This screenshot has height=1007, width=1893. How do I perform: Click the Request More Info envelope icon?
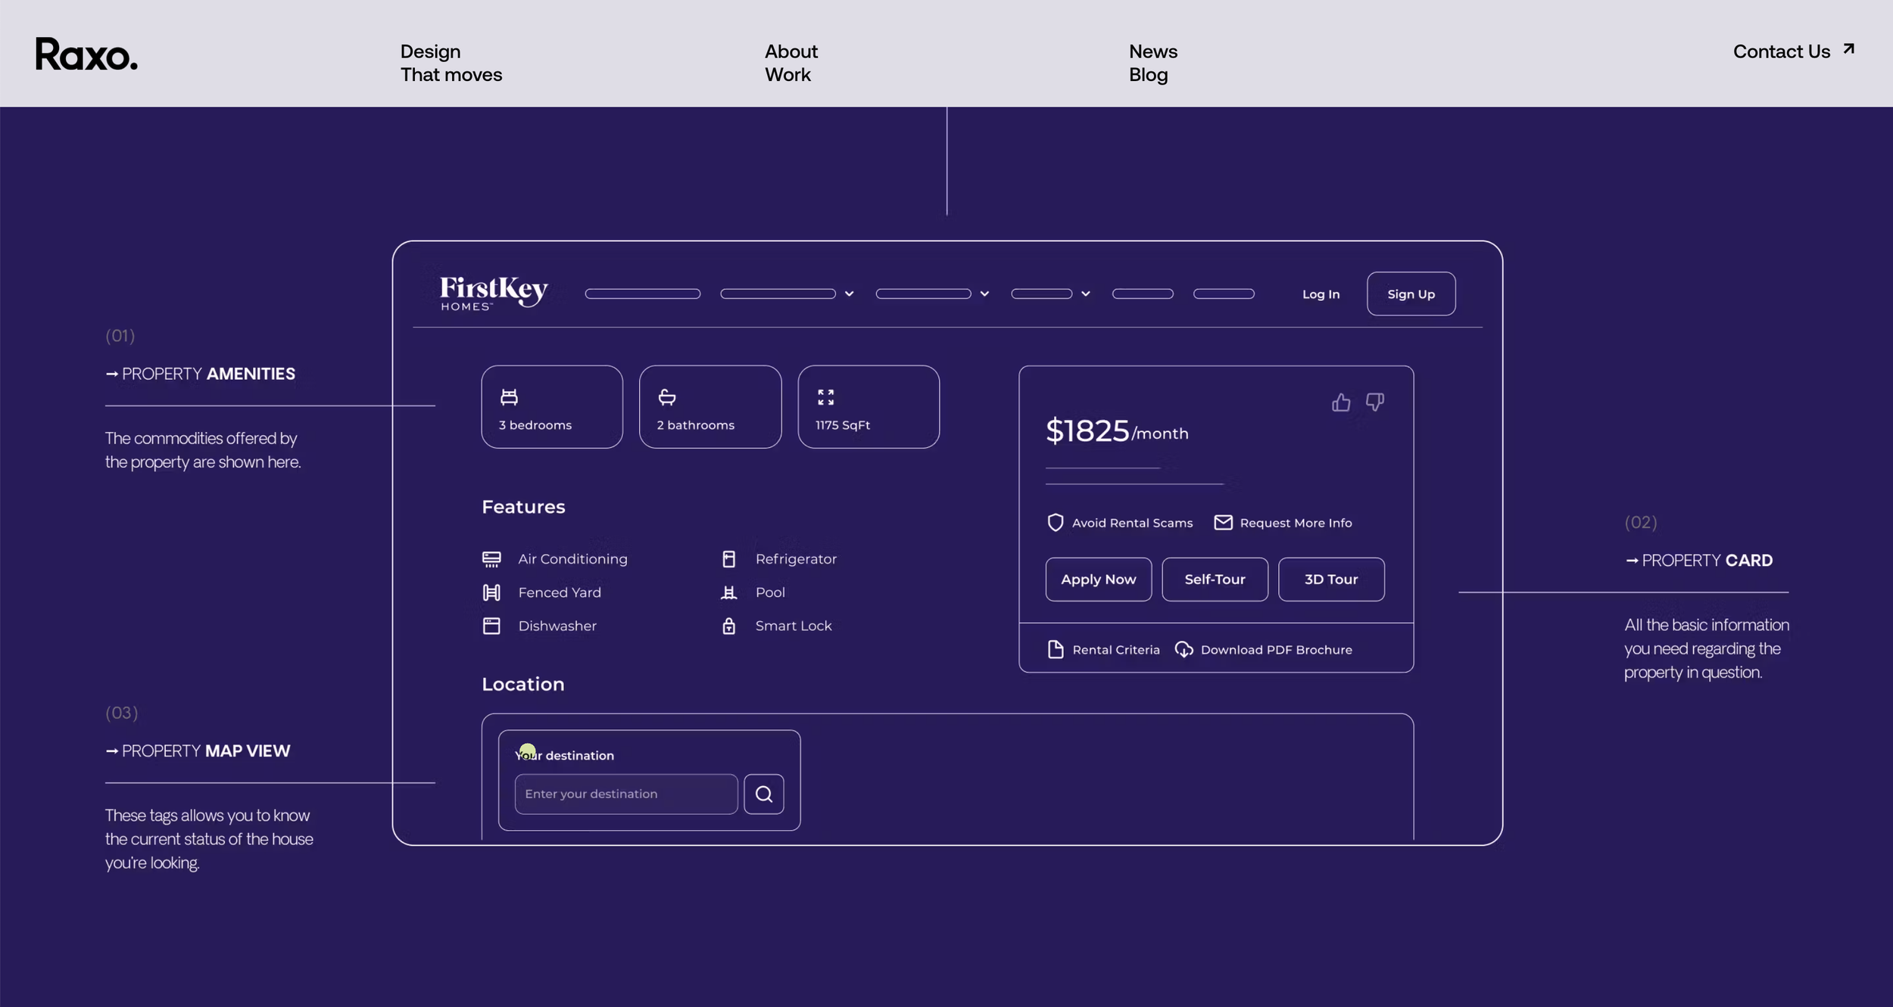point(1223,523)
